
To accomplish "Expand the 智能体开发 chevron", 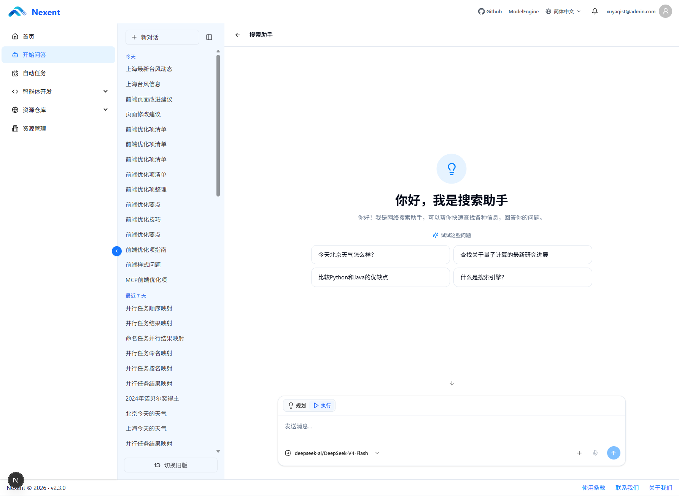I will (x=105, y=91).
